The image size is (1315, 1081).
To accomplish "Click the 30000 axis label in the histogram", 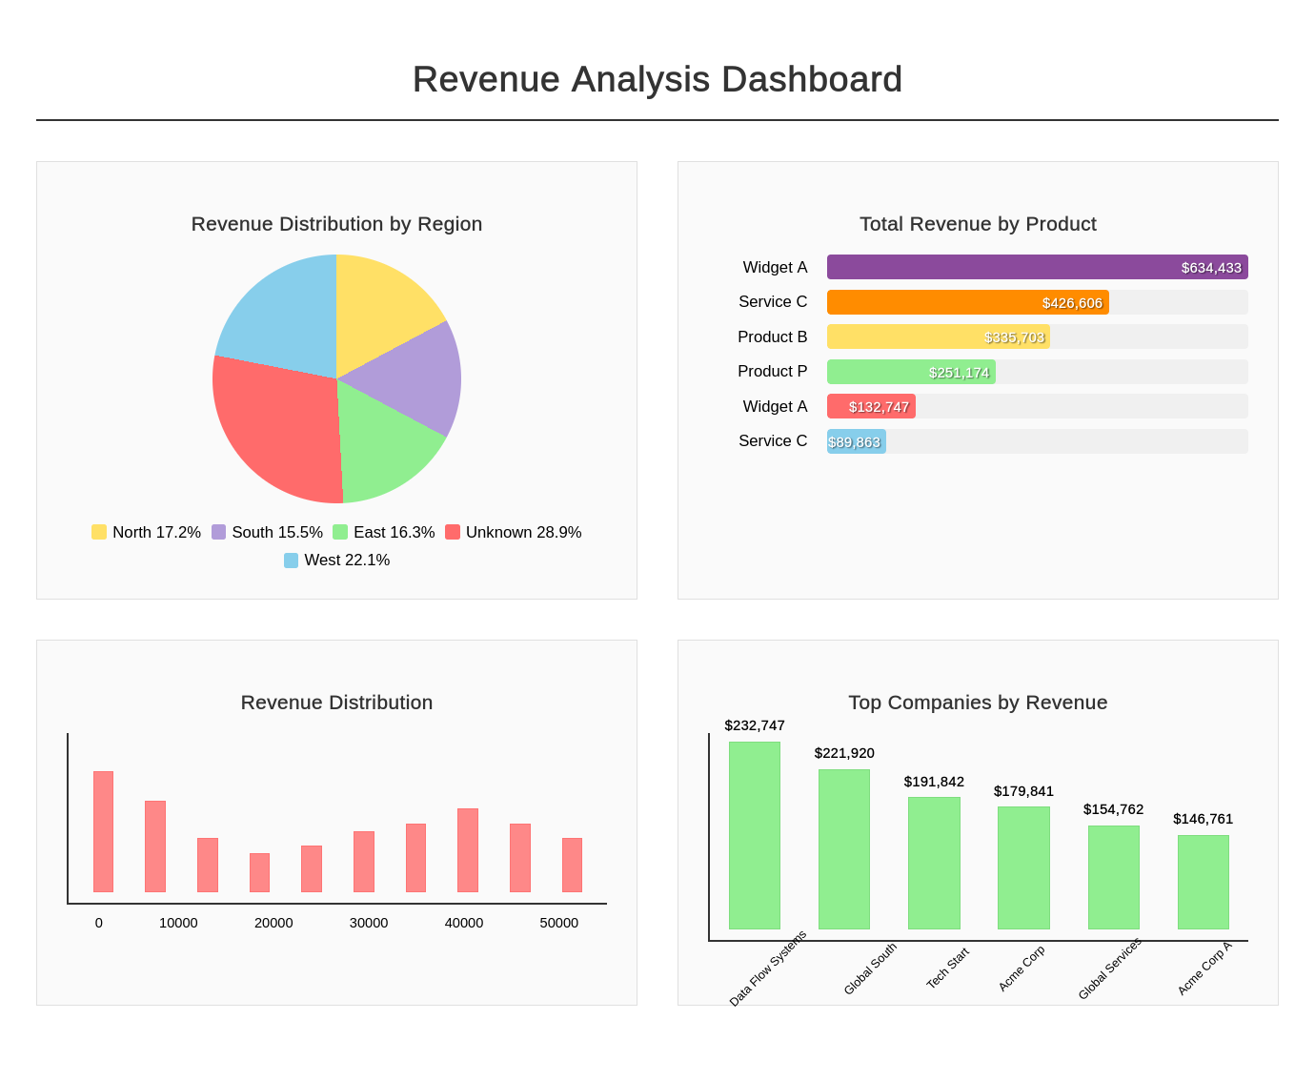I will [x=369, y=923].
